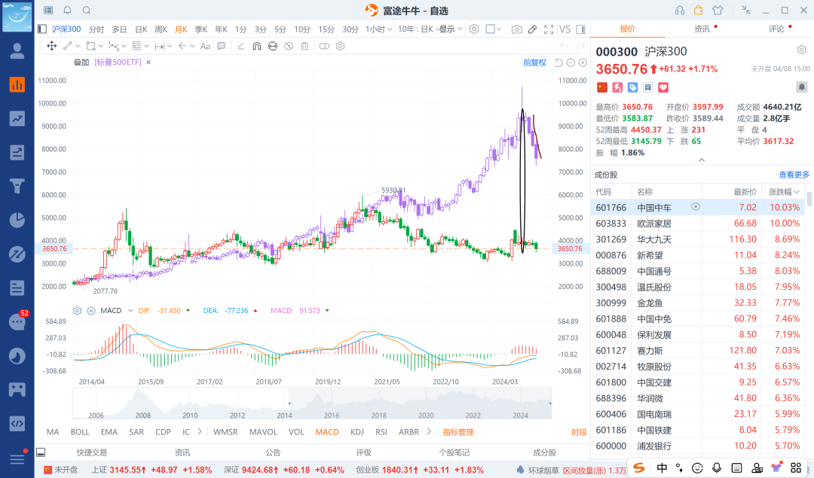Open 指标管理 indicator management

(458, 432)
